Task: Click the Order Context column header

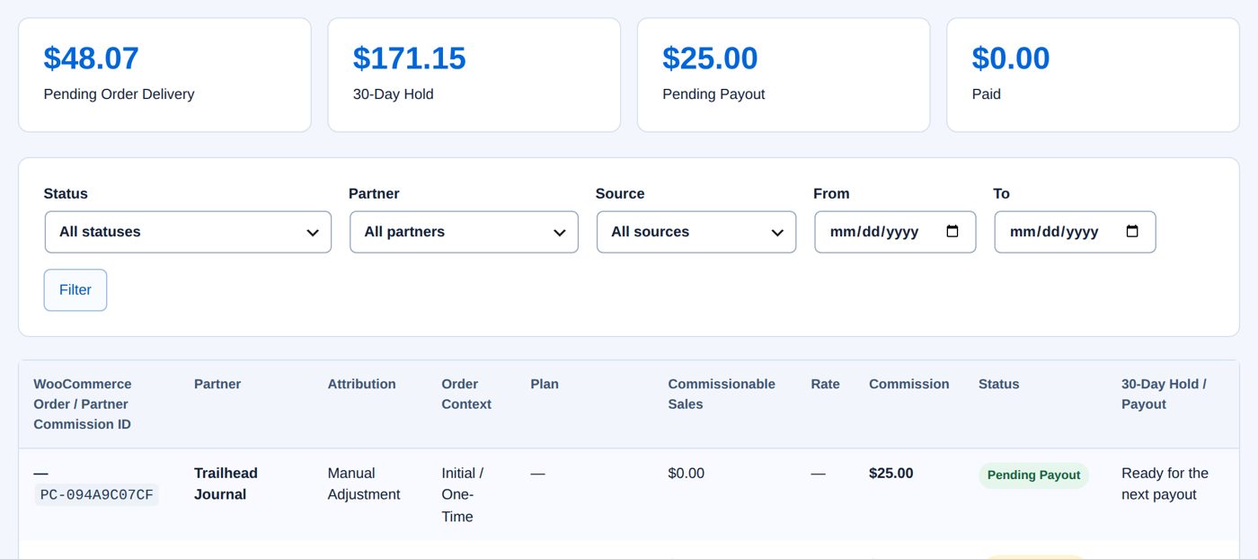Action: pos(466,394)
